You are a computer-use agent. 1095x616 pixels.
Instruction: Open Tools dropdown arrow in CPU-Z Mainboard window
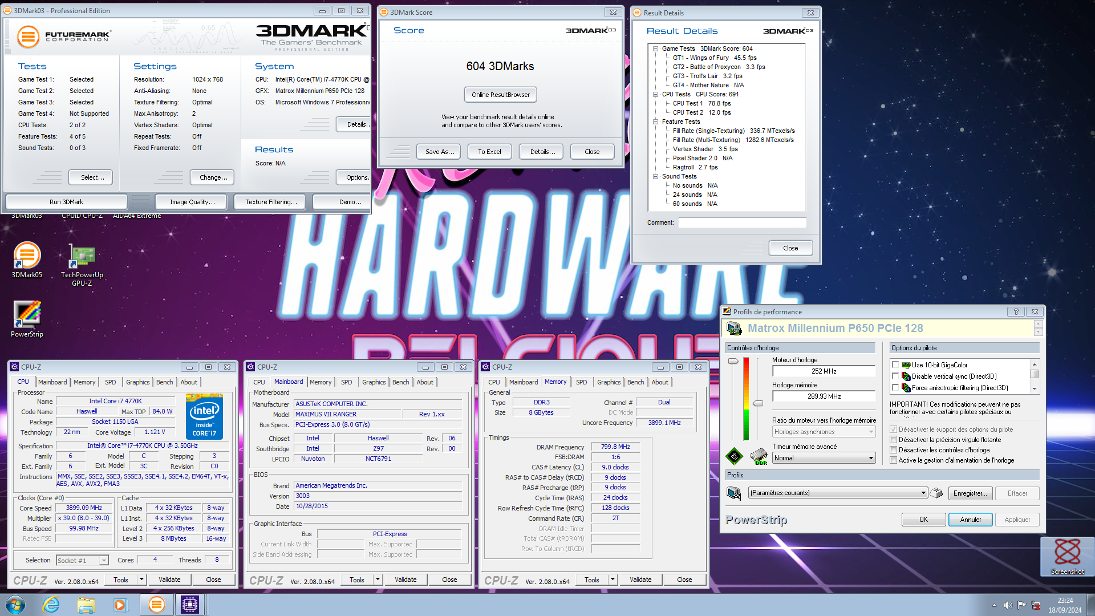coord(378,579)
